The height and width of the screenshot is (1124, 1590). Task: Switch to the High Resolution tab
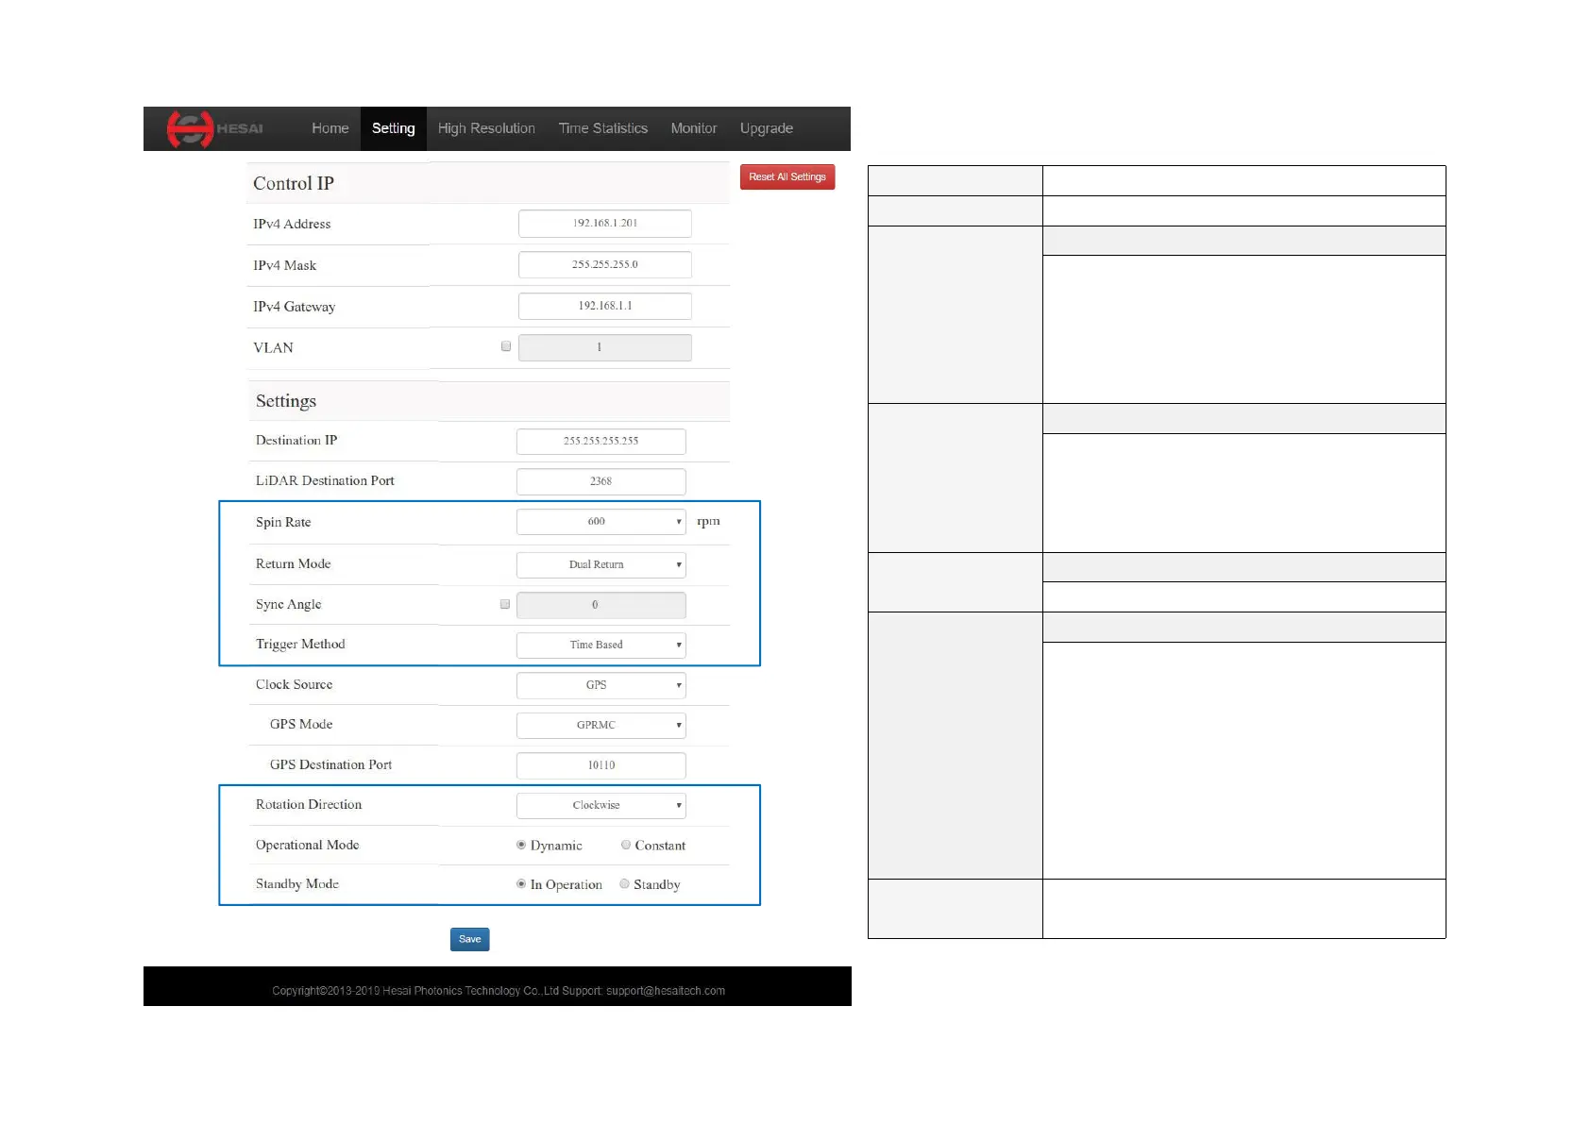tap(486, 128)
